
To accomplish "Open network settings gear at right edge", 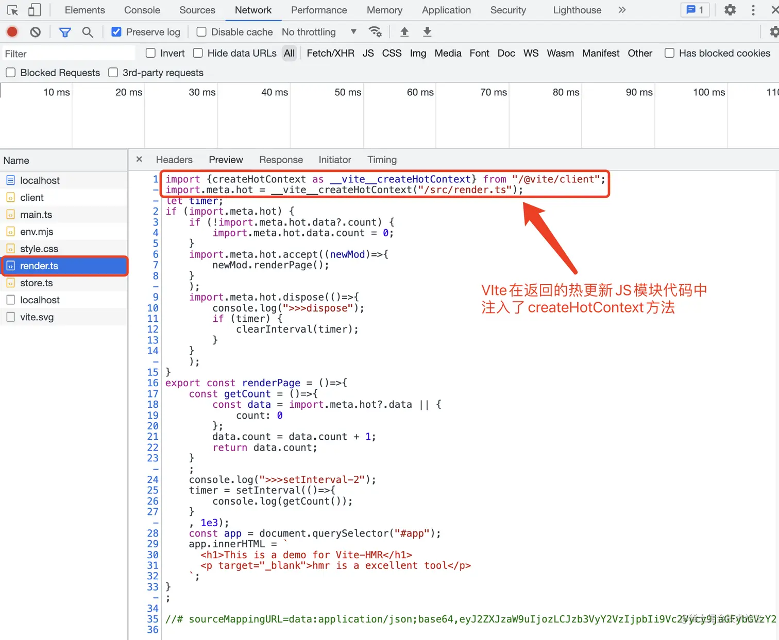I will tap(774, 32).
